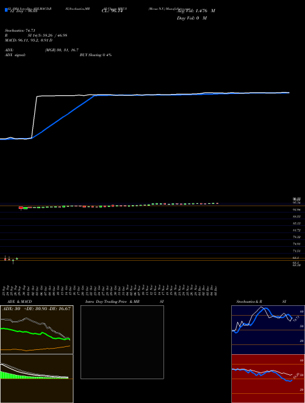Click the 'Stochastics & R' panel title
Screen dimensions: 305x403
249,302
